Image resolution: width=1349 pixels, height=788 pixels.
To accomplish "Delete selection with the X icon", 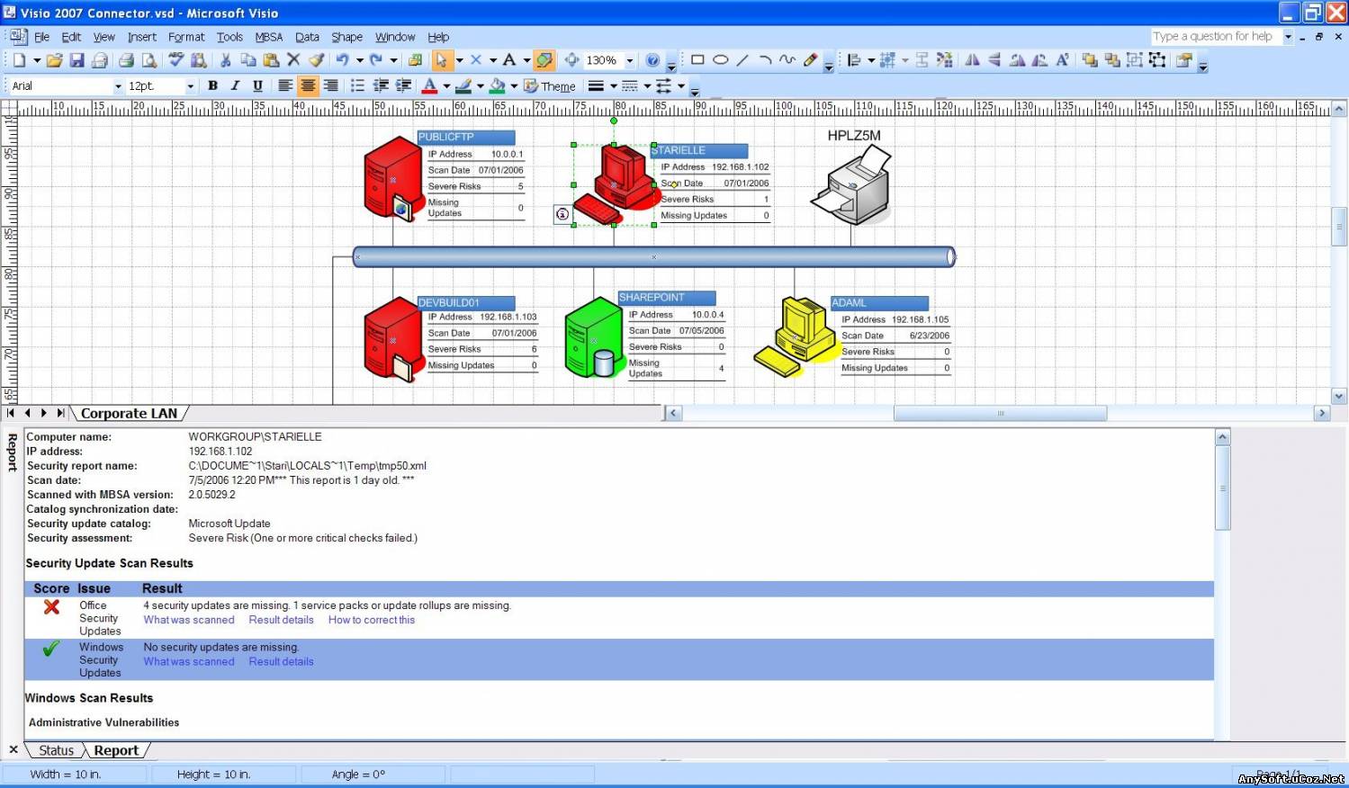I will click(293, 60).
